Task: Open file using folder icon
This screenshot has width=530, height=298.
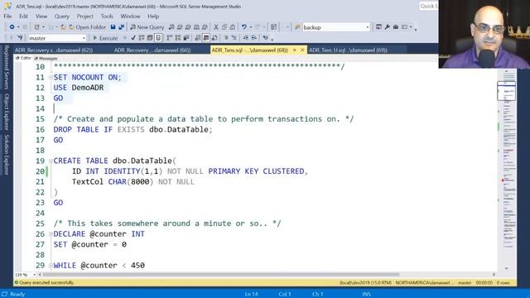Action: click(63, 27)
